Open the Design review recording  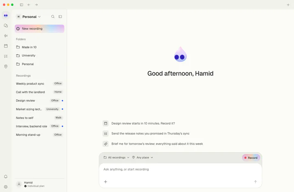point(39,101)
